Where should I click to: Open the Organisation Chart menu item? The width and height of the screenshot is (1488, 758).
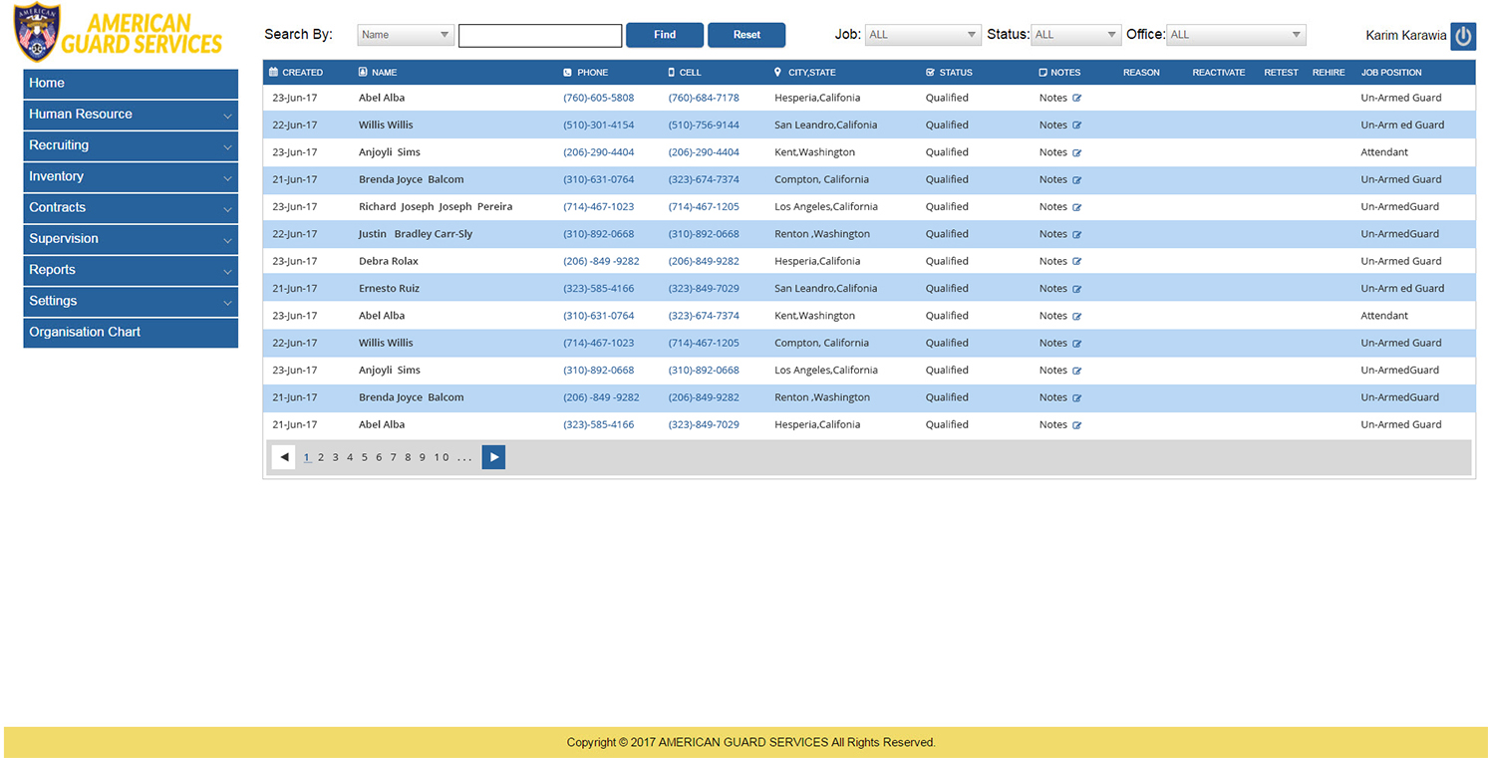[131, 333]
